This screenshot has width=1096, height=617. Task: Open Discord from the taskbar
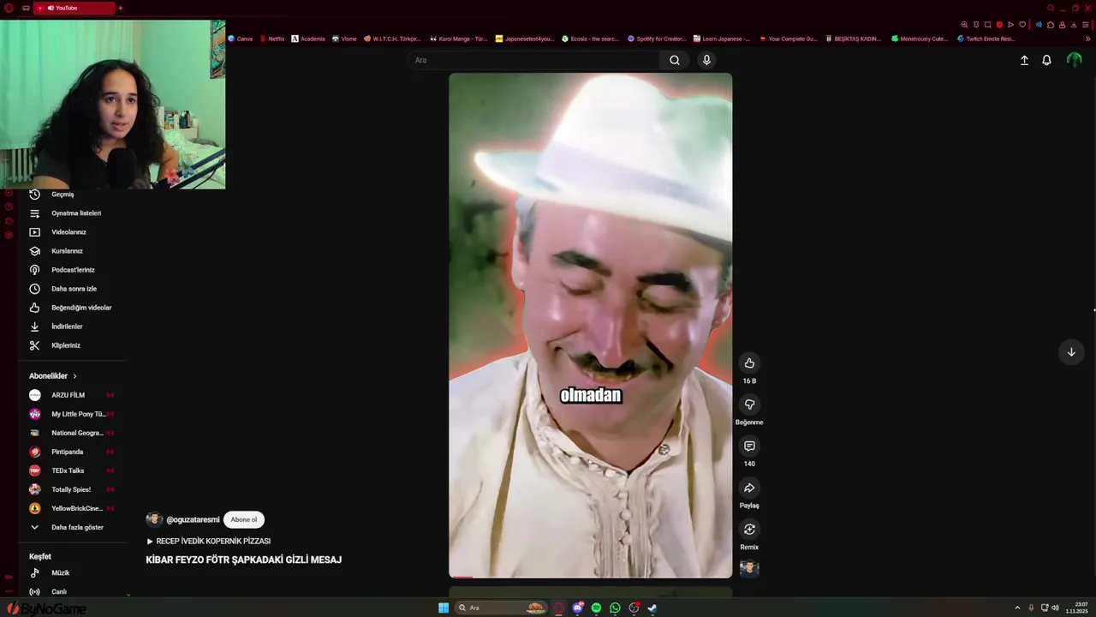[578, 608]
